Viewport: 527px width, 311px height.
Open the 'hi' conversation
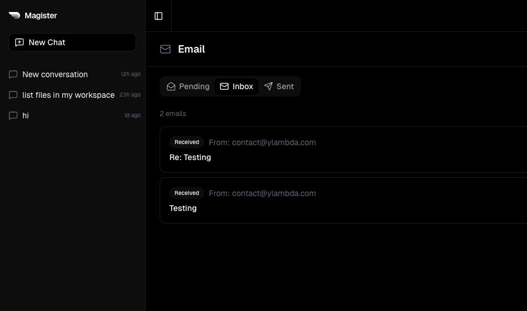[26, 115]
